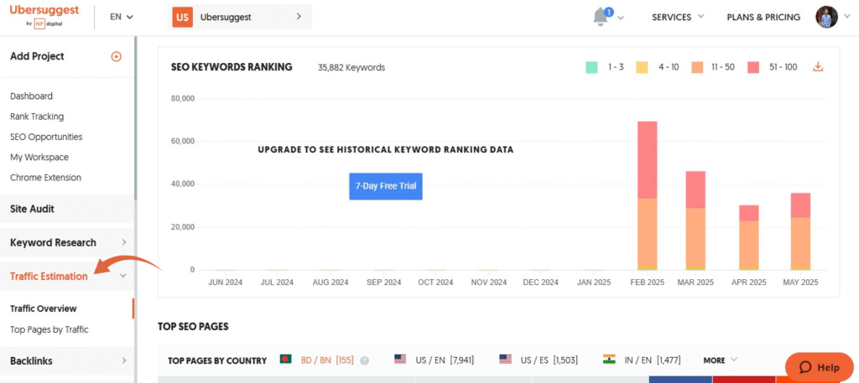
Task: Open PLANS & PRICING
Action: tap(763, 17)
